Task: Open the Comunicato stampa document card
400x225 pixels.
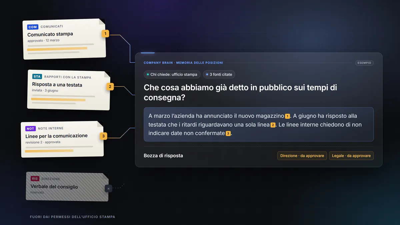Action: point(64,39)
